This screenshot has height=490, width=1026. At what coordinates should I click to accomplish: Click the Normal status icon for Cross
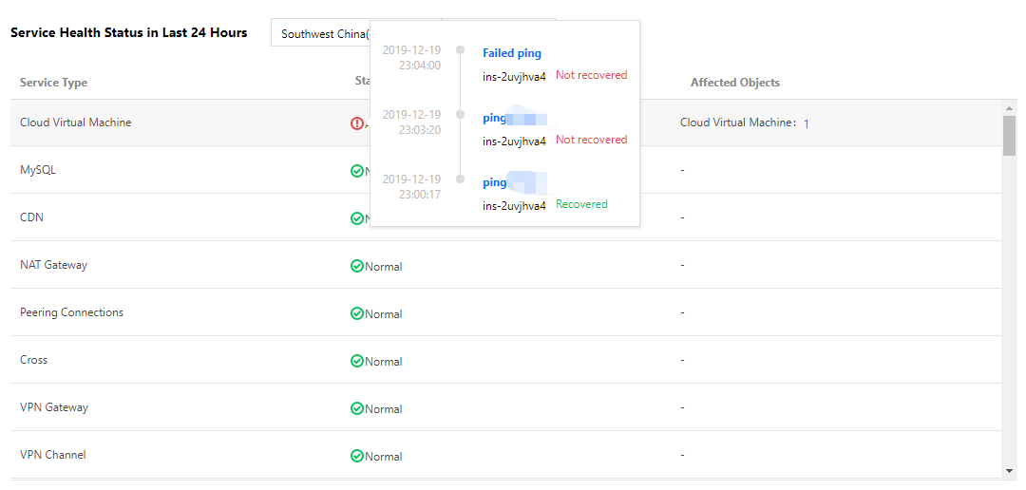(x=357, y=361)
